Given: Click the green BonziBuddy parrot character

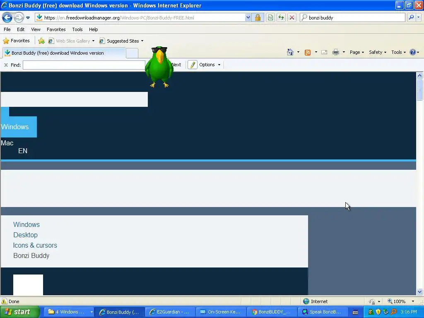Looking at the screenshot, I should (159, 67).
